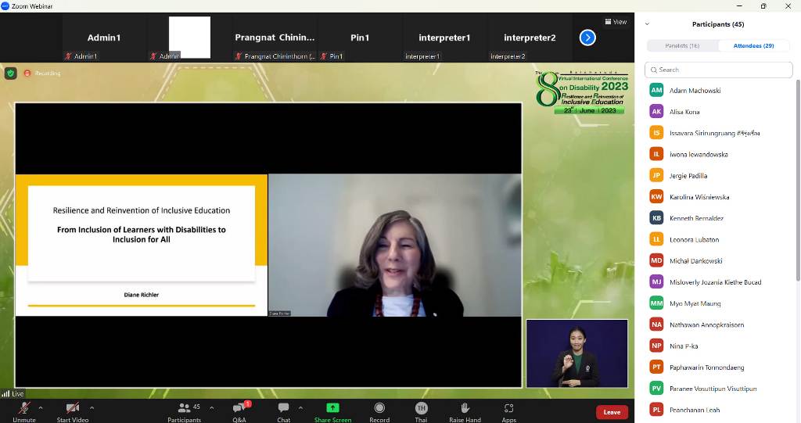
Task: Expand the arrow next to Participants
Action: tap(211, 407)
